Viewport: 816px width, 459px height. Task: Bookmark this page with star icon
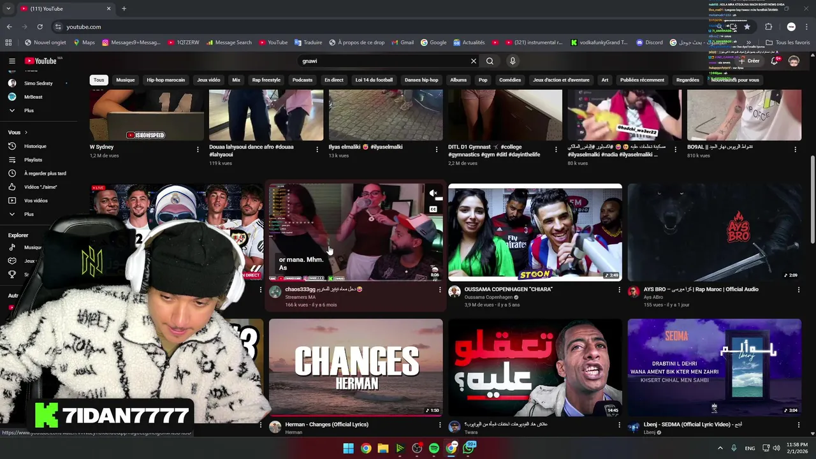click(x=747, y=27)
